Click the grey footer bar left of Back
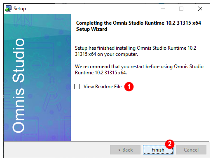The image size is (213, 161). click(x=56, y=150)
